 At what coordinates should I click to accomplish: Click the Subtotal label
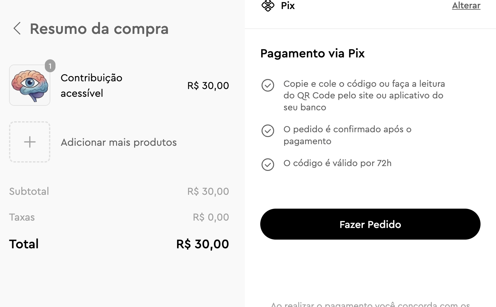click(29, 192)
